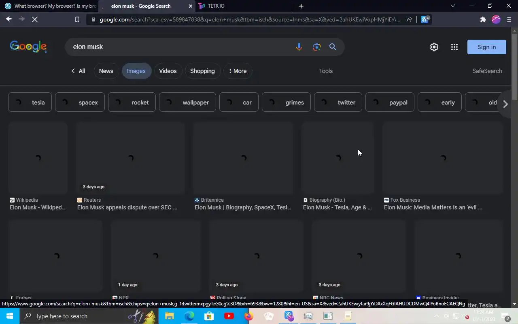
Task: Filter images by grimes chip
Action: click(286, 102)
